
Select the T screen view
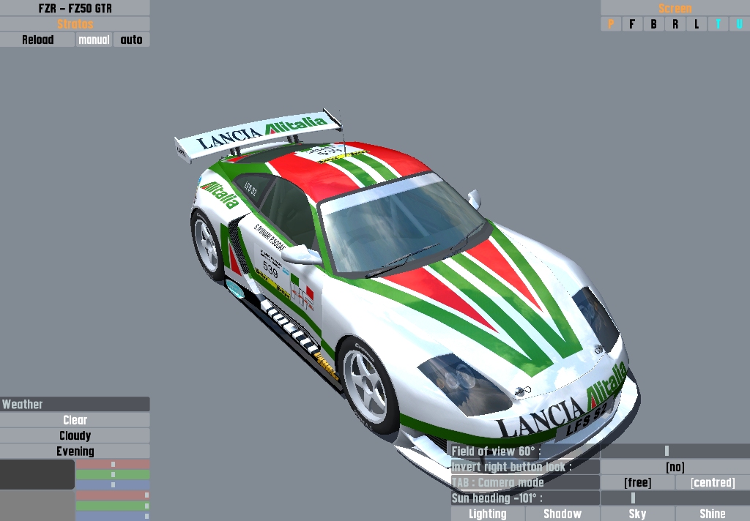(718, 24)
